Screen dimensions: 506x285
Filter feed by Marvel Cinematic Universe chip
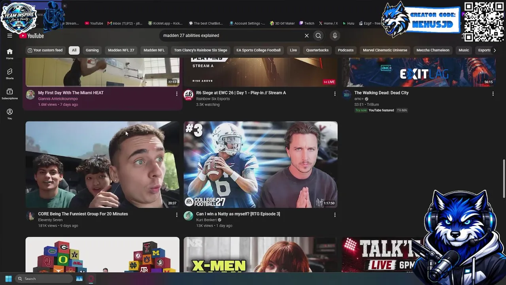click(385, 50)
